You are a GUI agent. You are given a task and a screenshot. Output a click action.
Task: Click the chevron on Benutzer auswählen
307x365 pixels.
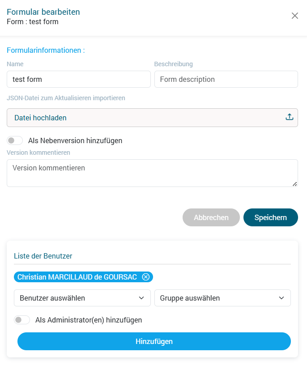[x=142, y=298]
